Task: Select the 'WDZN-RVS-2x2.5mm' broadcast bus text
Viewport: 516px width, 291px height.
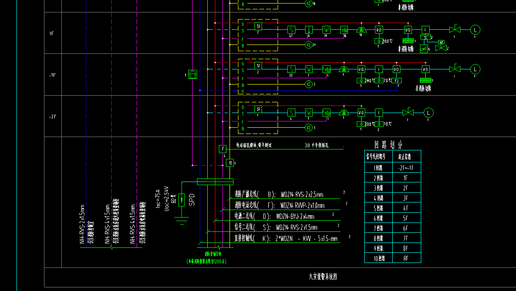Action: [x=302, y=194]
